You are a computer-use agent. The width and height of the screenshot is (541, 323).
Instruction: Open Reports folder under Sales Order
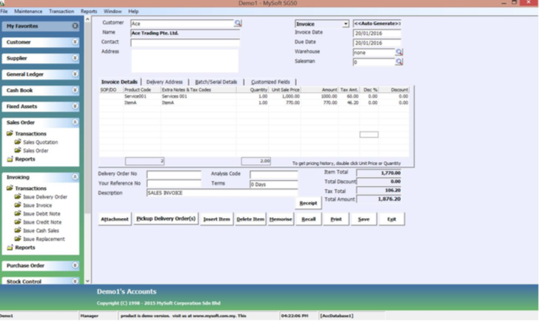(21, 160)
